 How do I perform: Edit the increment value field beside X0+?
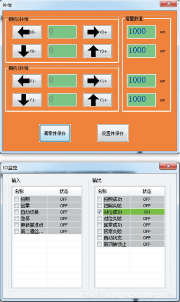(x=142, y=32)
